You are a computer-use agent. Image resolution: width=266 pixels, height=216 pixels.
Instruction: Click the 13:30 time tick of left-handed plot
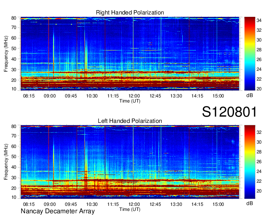(176, 204)
